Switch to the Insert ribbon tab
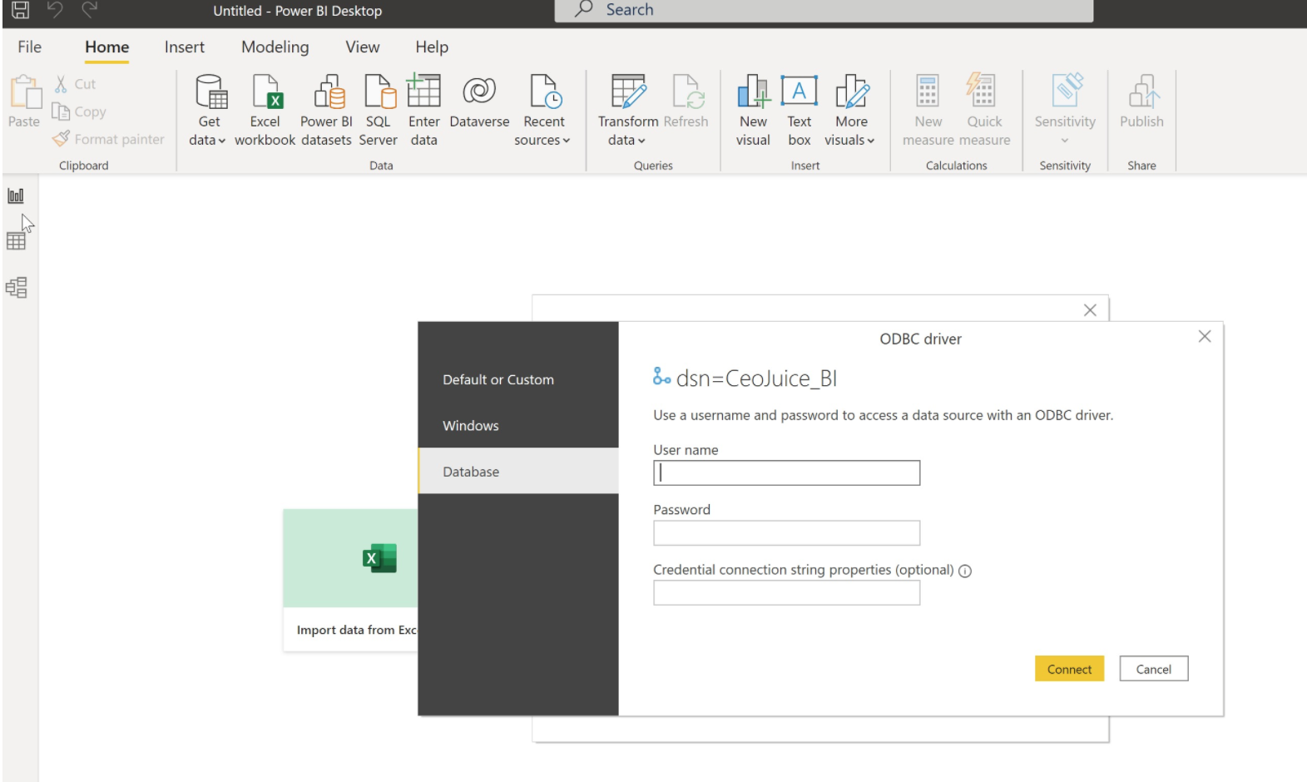1307x782 pixels. click(184, 47)
